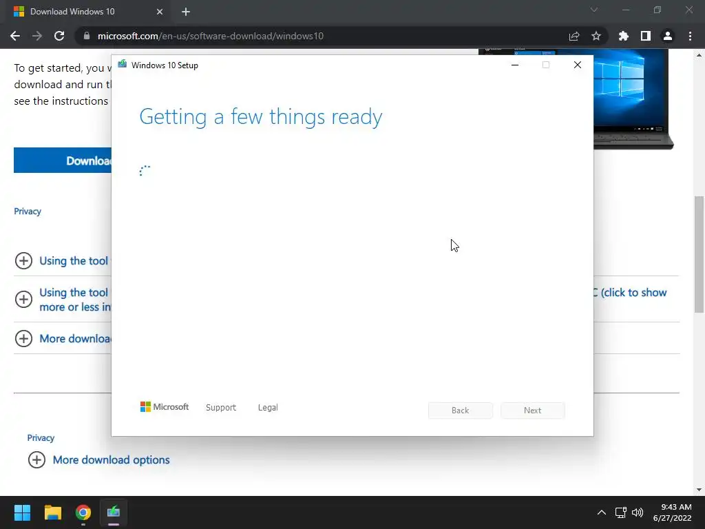Reload the Microsoft download page
Image resolution: width=705 pixels, height=529 pixels.
pyautogui.click(x=59, y=36)
